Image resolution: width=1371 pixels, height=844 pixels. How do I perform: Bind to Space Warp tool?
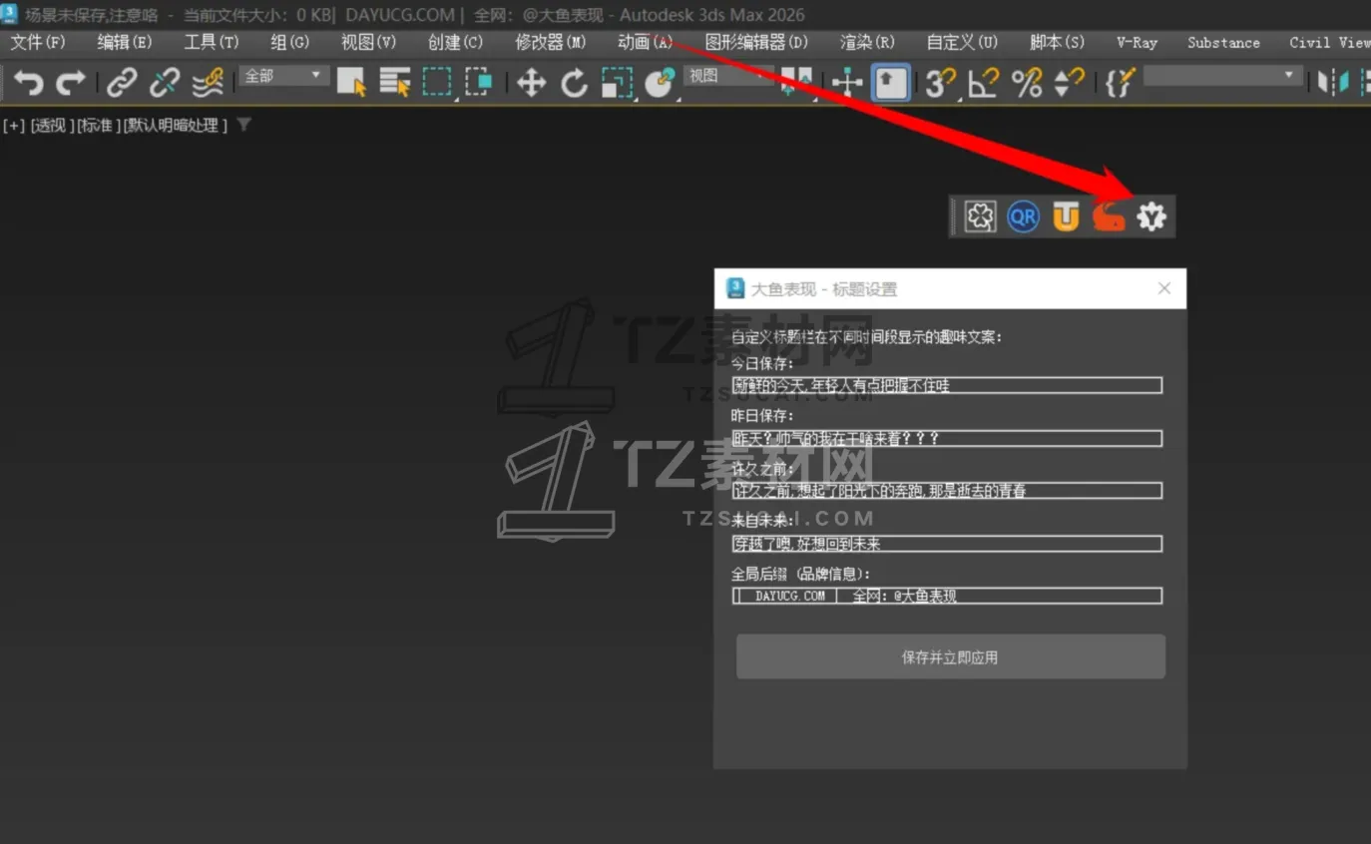coord(208,82)
